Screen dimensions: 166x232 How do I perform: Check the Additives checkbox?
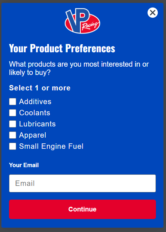[13, 102]
